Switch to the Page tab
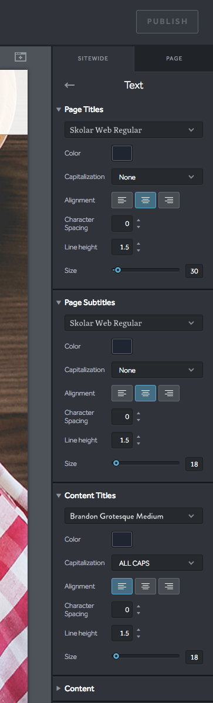This screenshot has width=213, height=703. pyautogui.click(x=174, y=58)
